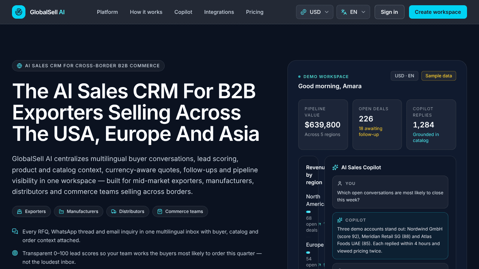This screenshot has width=479, height=269.
Task: Click the North America region label
Action: [x=315, y=200]
